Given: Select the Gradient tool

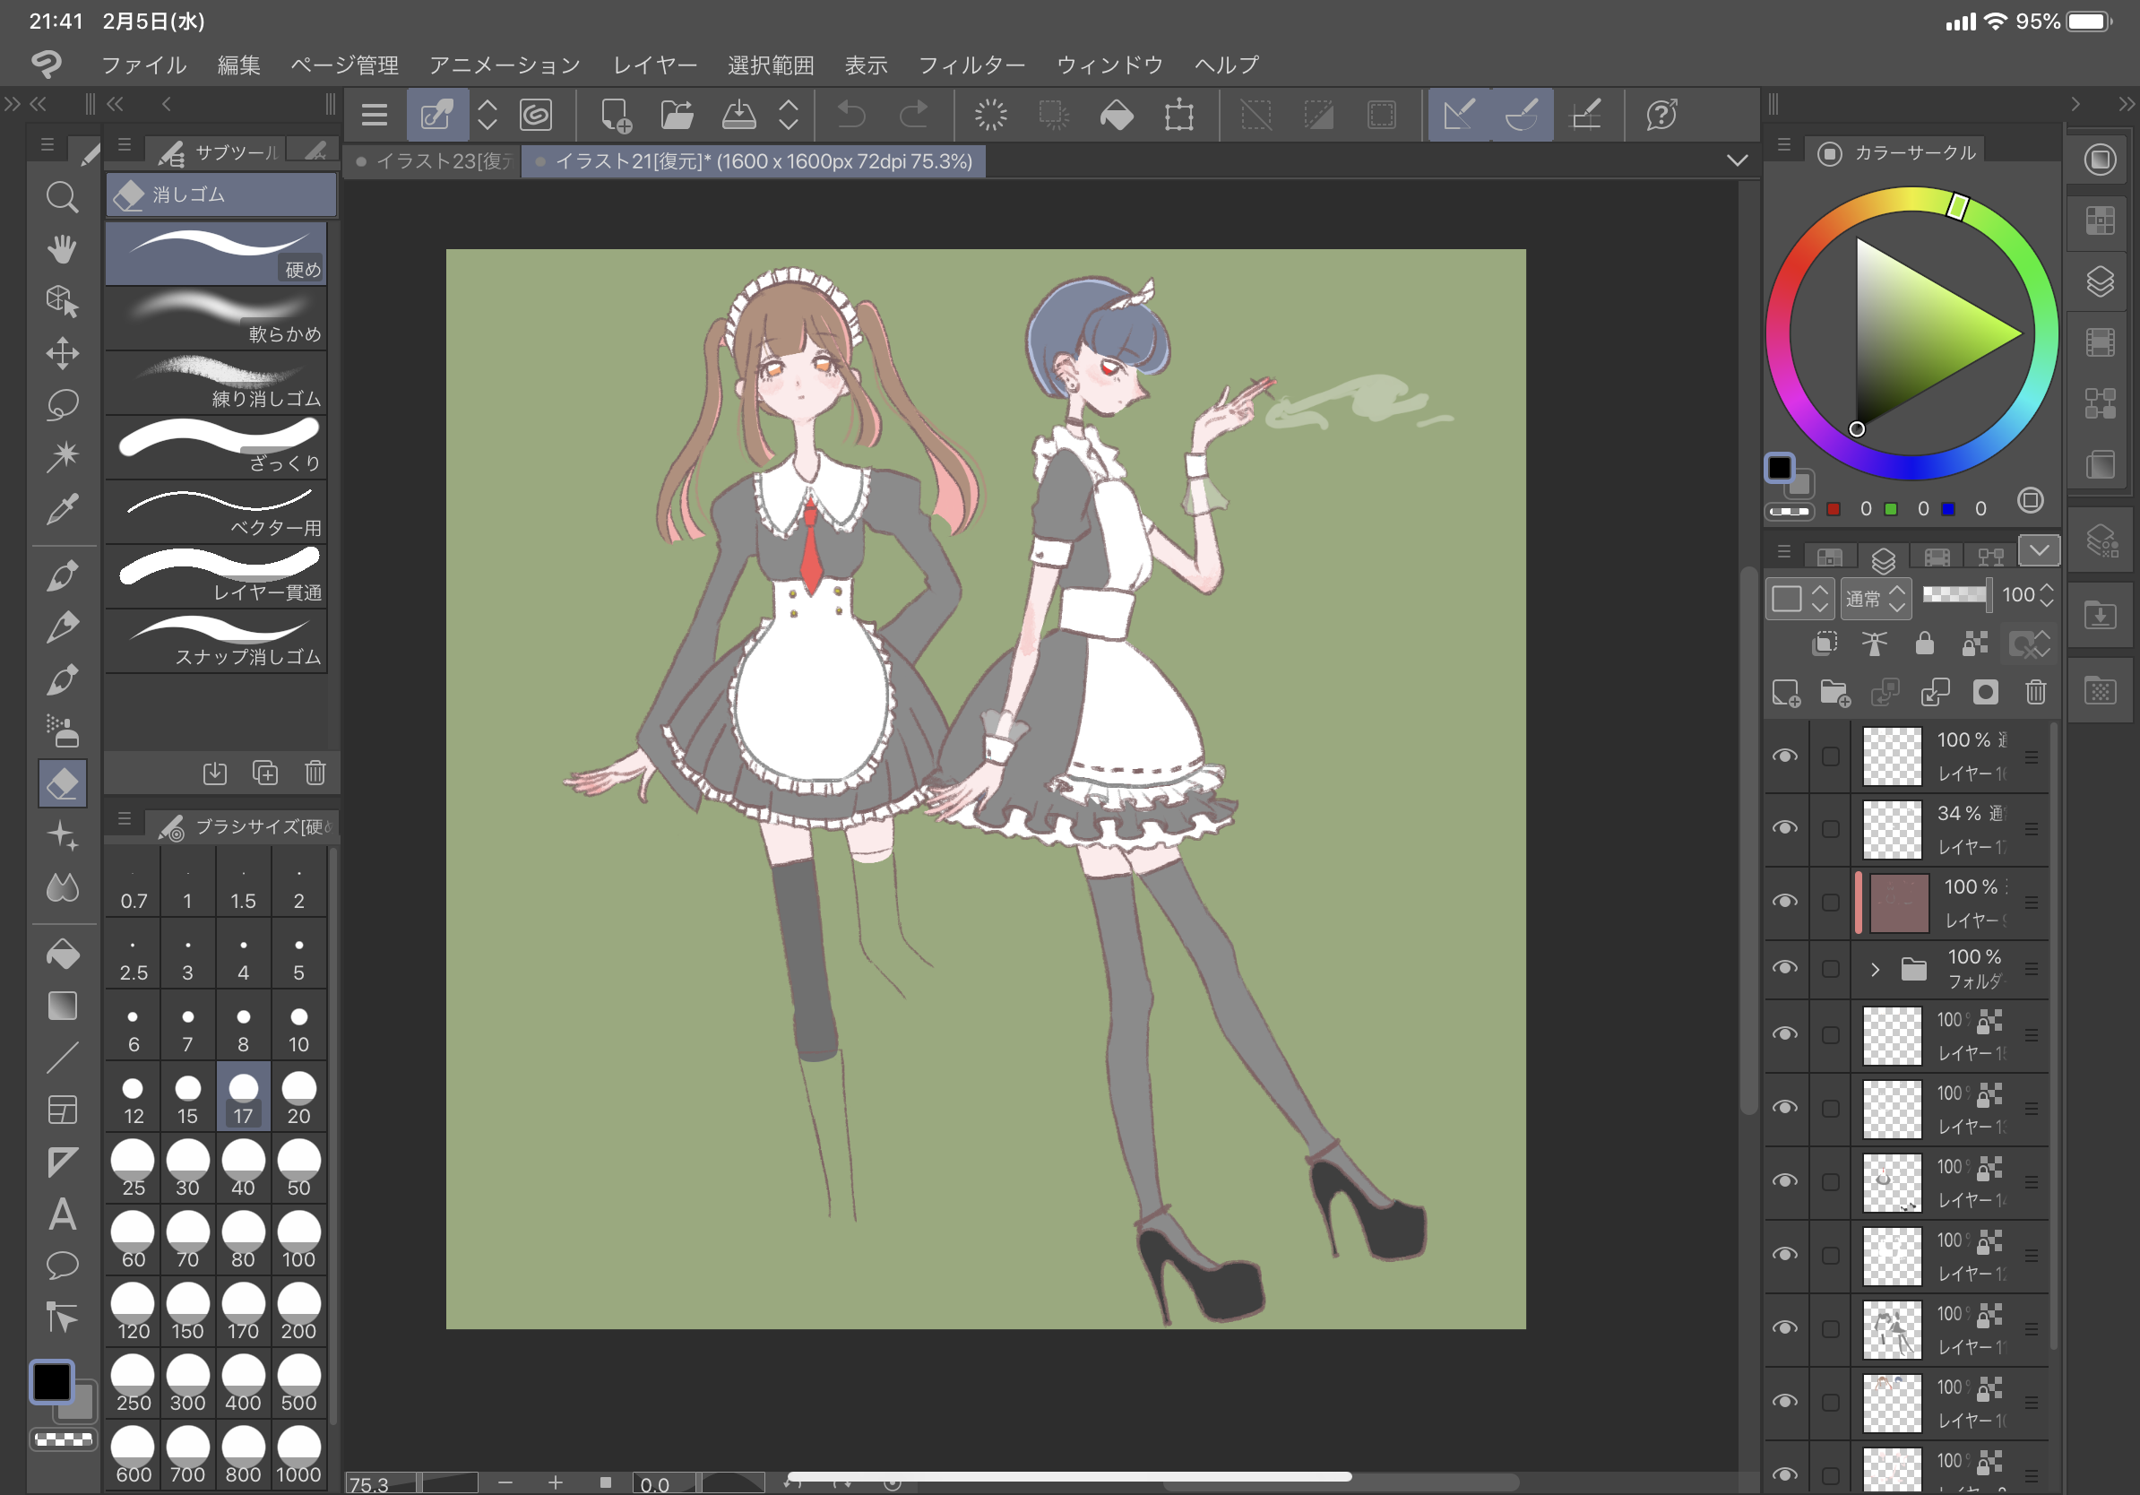Looking at the screenshot, I should [x=62, y=1006].
